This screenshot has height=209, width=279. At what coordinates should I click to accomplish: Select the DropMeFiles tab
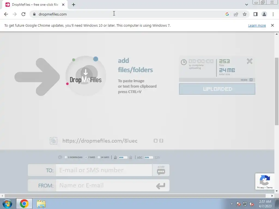(35, 5)
